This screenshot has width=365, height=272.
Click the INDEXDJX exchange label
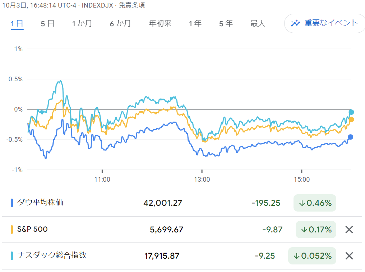click(x=97, y=5)
